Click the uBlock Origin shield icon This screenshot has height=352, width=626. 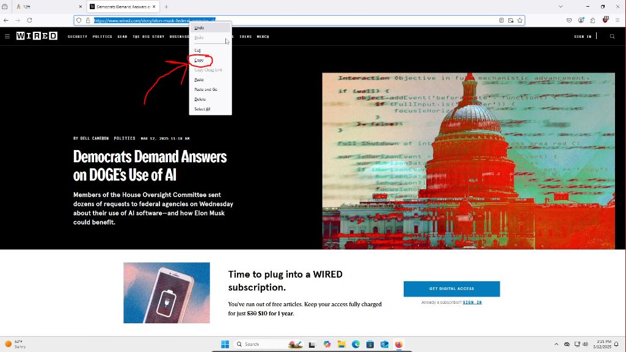[x=605, y=20]
